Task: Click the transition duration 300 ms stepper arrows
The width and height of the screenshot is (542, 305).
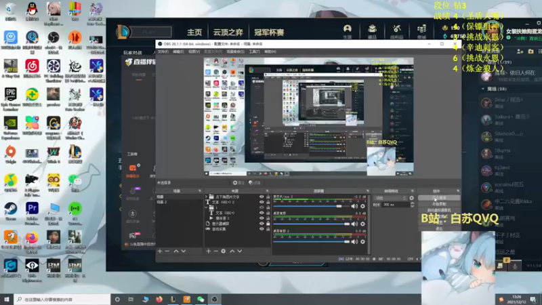Action: click(412, 205)
